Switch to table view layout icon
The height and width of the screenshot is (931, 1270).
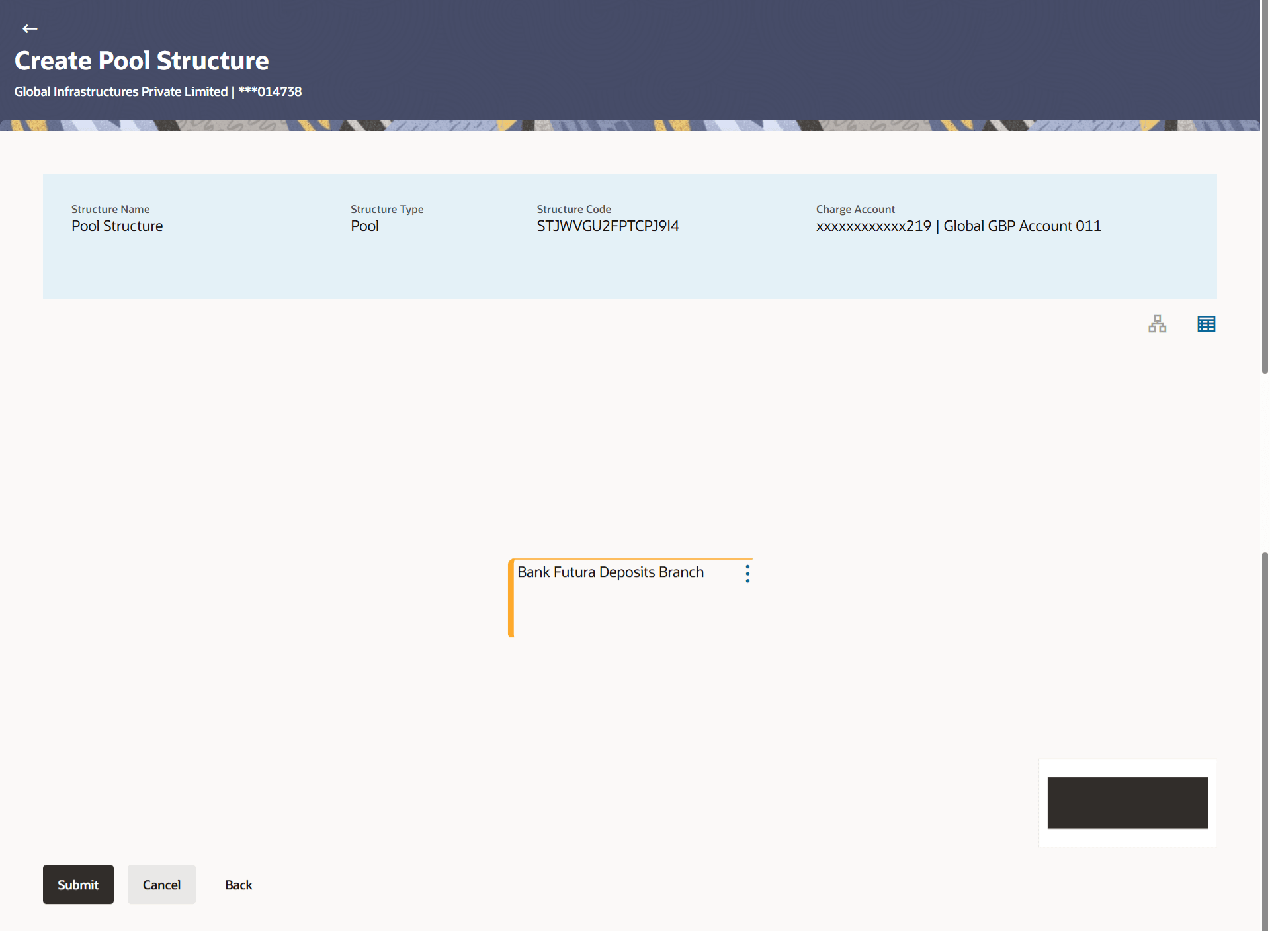(x=1206, y=324)
